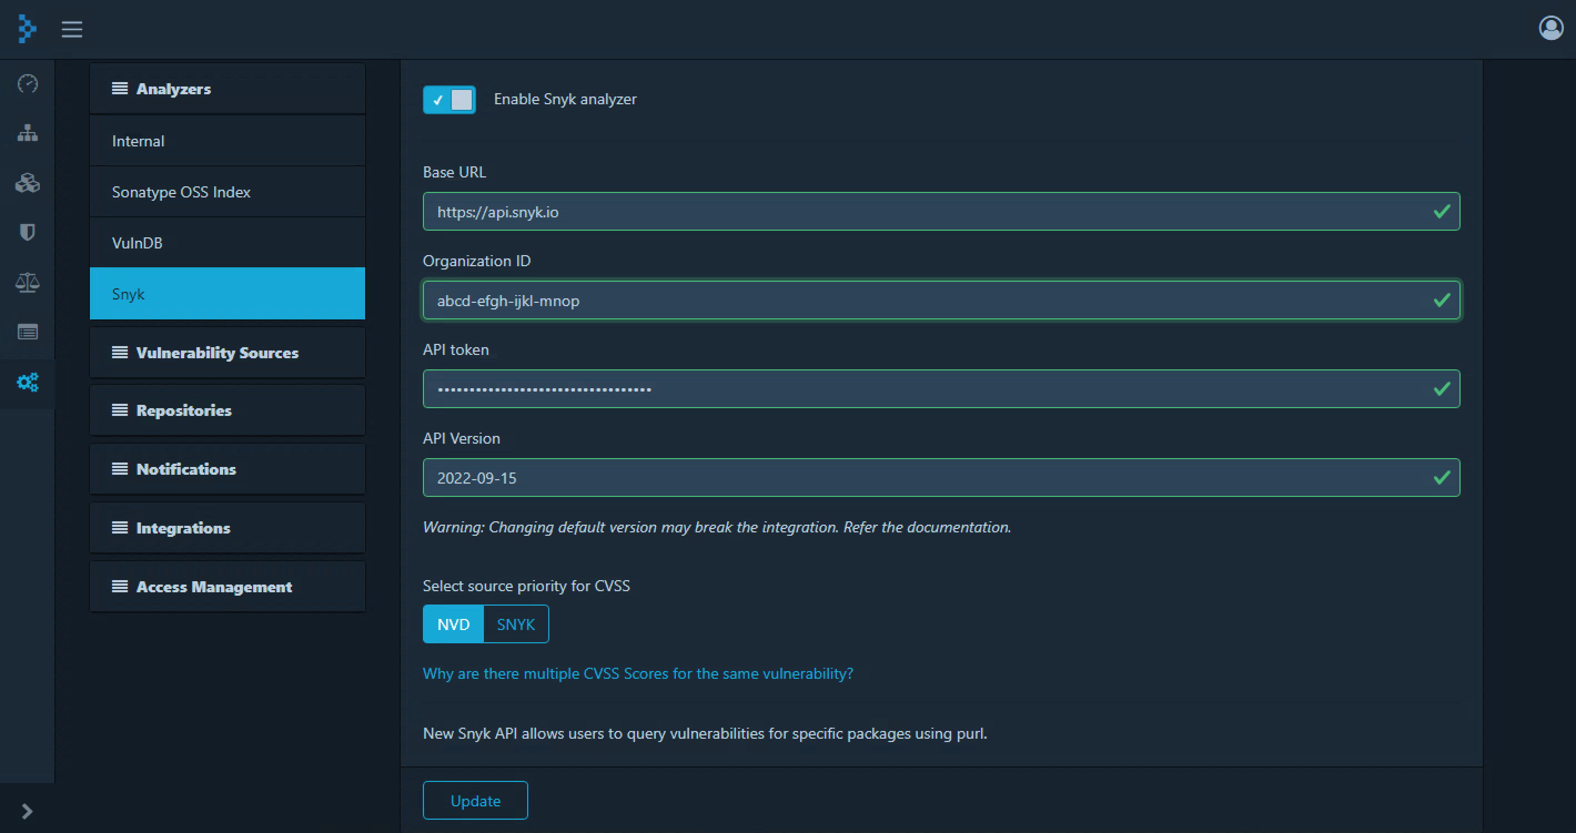The image size is (1576, 833).
Task: Open the multiple CVSS Scores explanation link
Action: click(638, 673)
